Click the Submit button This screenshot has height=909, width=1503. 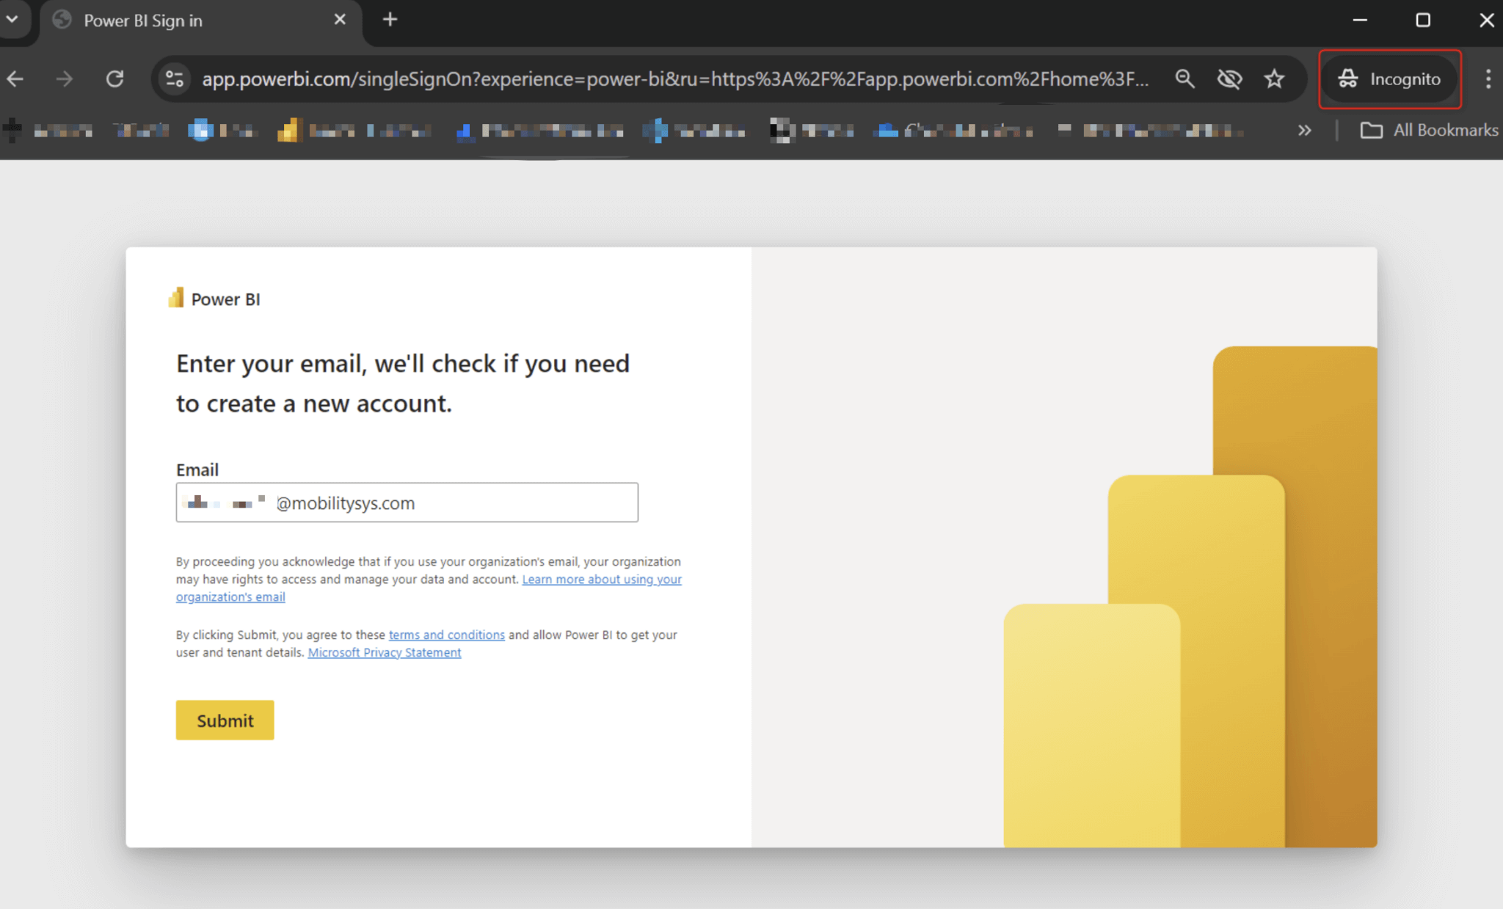pos(225,720)
